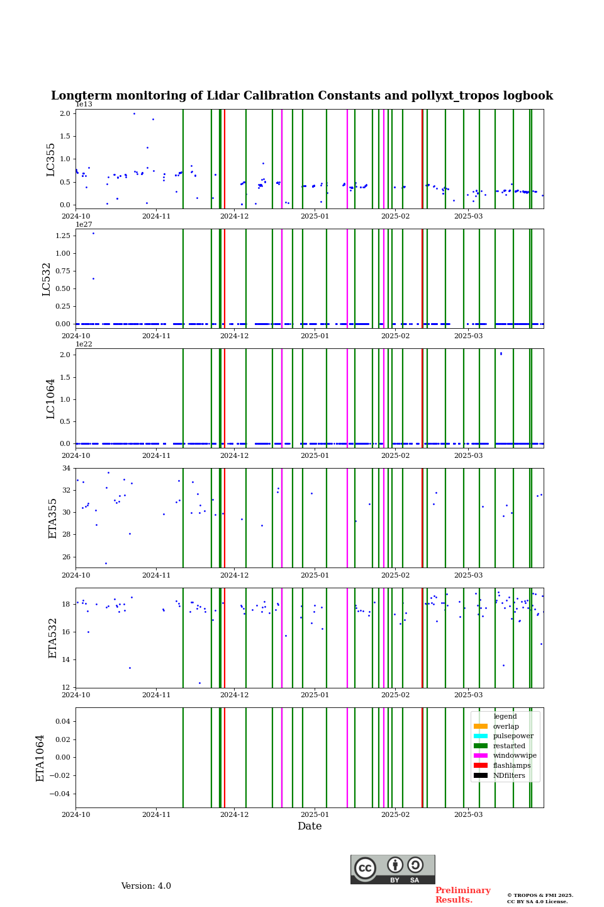Select the orange overlap legend swatch
The image size is (604, 907).
(x=481, y=726)
